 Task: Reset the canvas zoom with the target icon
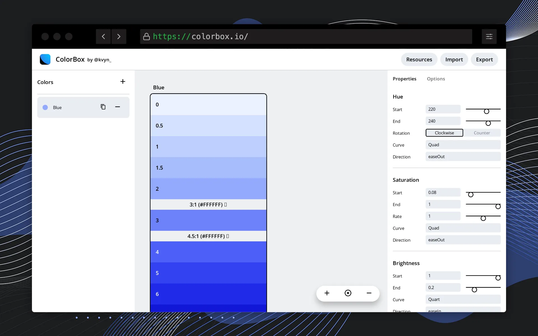(x=348, y=293)
